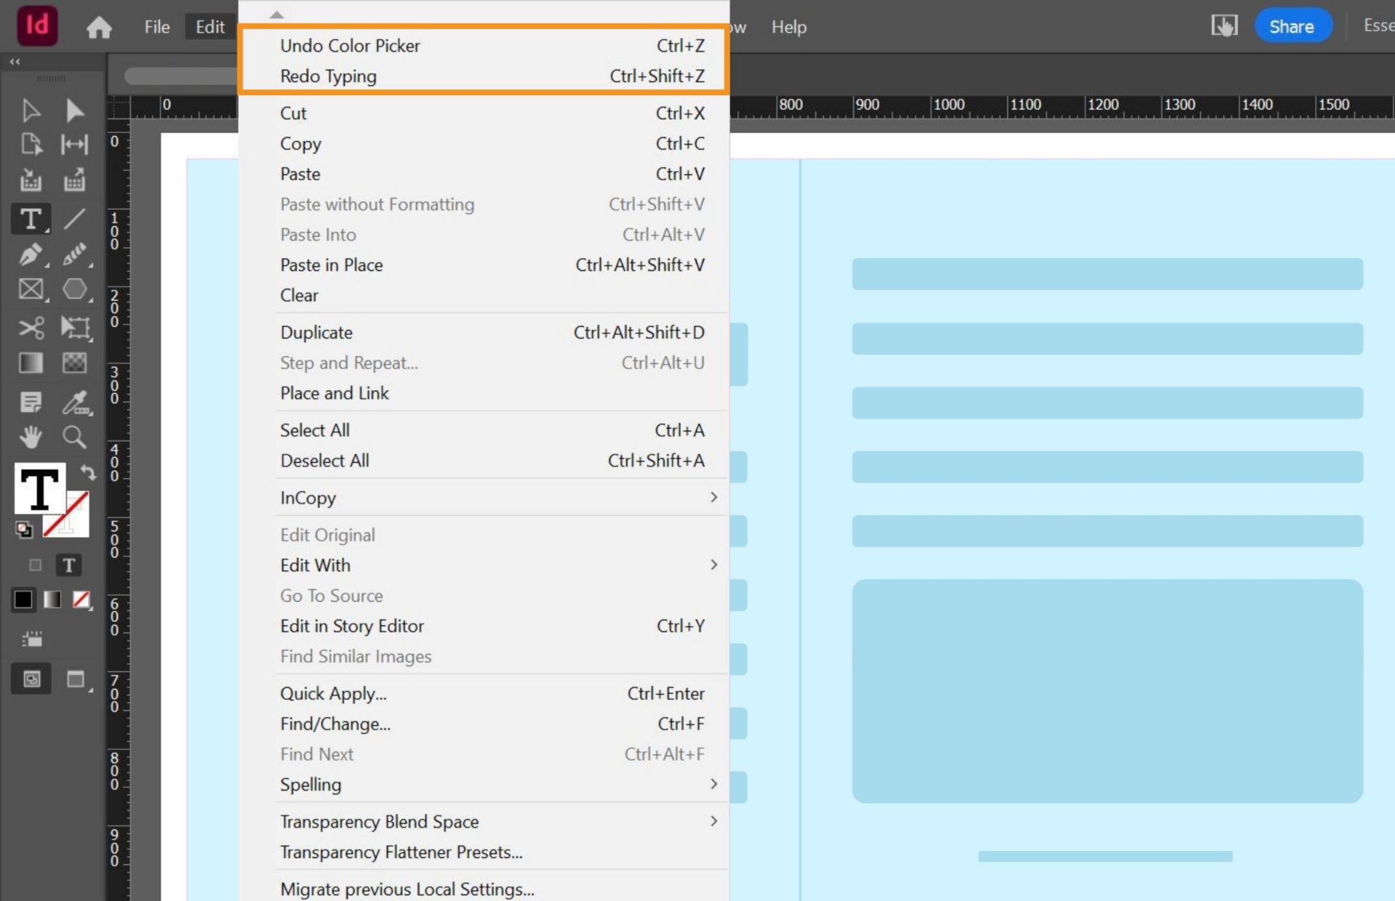Choose Undo Color Picker
This screenshot has height=901, width=1395.
click(x=350, y=46)
